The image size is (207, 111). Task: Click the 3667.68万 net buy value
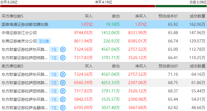tap(138, 108)
